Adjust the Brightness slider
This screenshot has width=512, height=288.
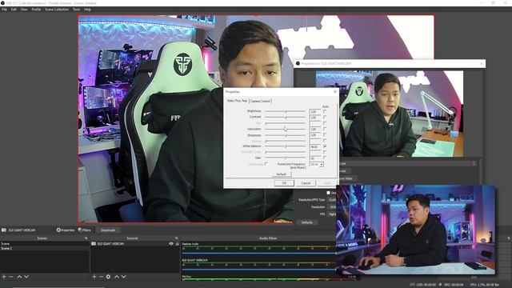[x=286, y=111]
